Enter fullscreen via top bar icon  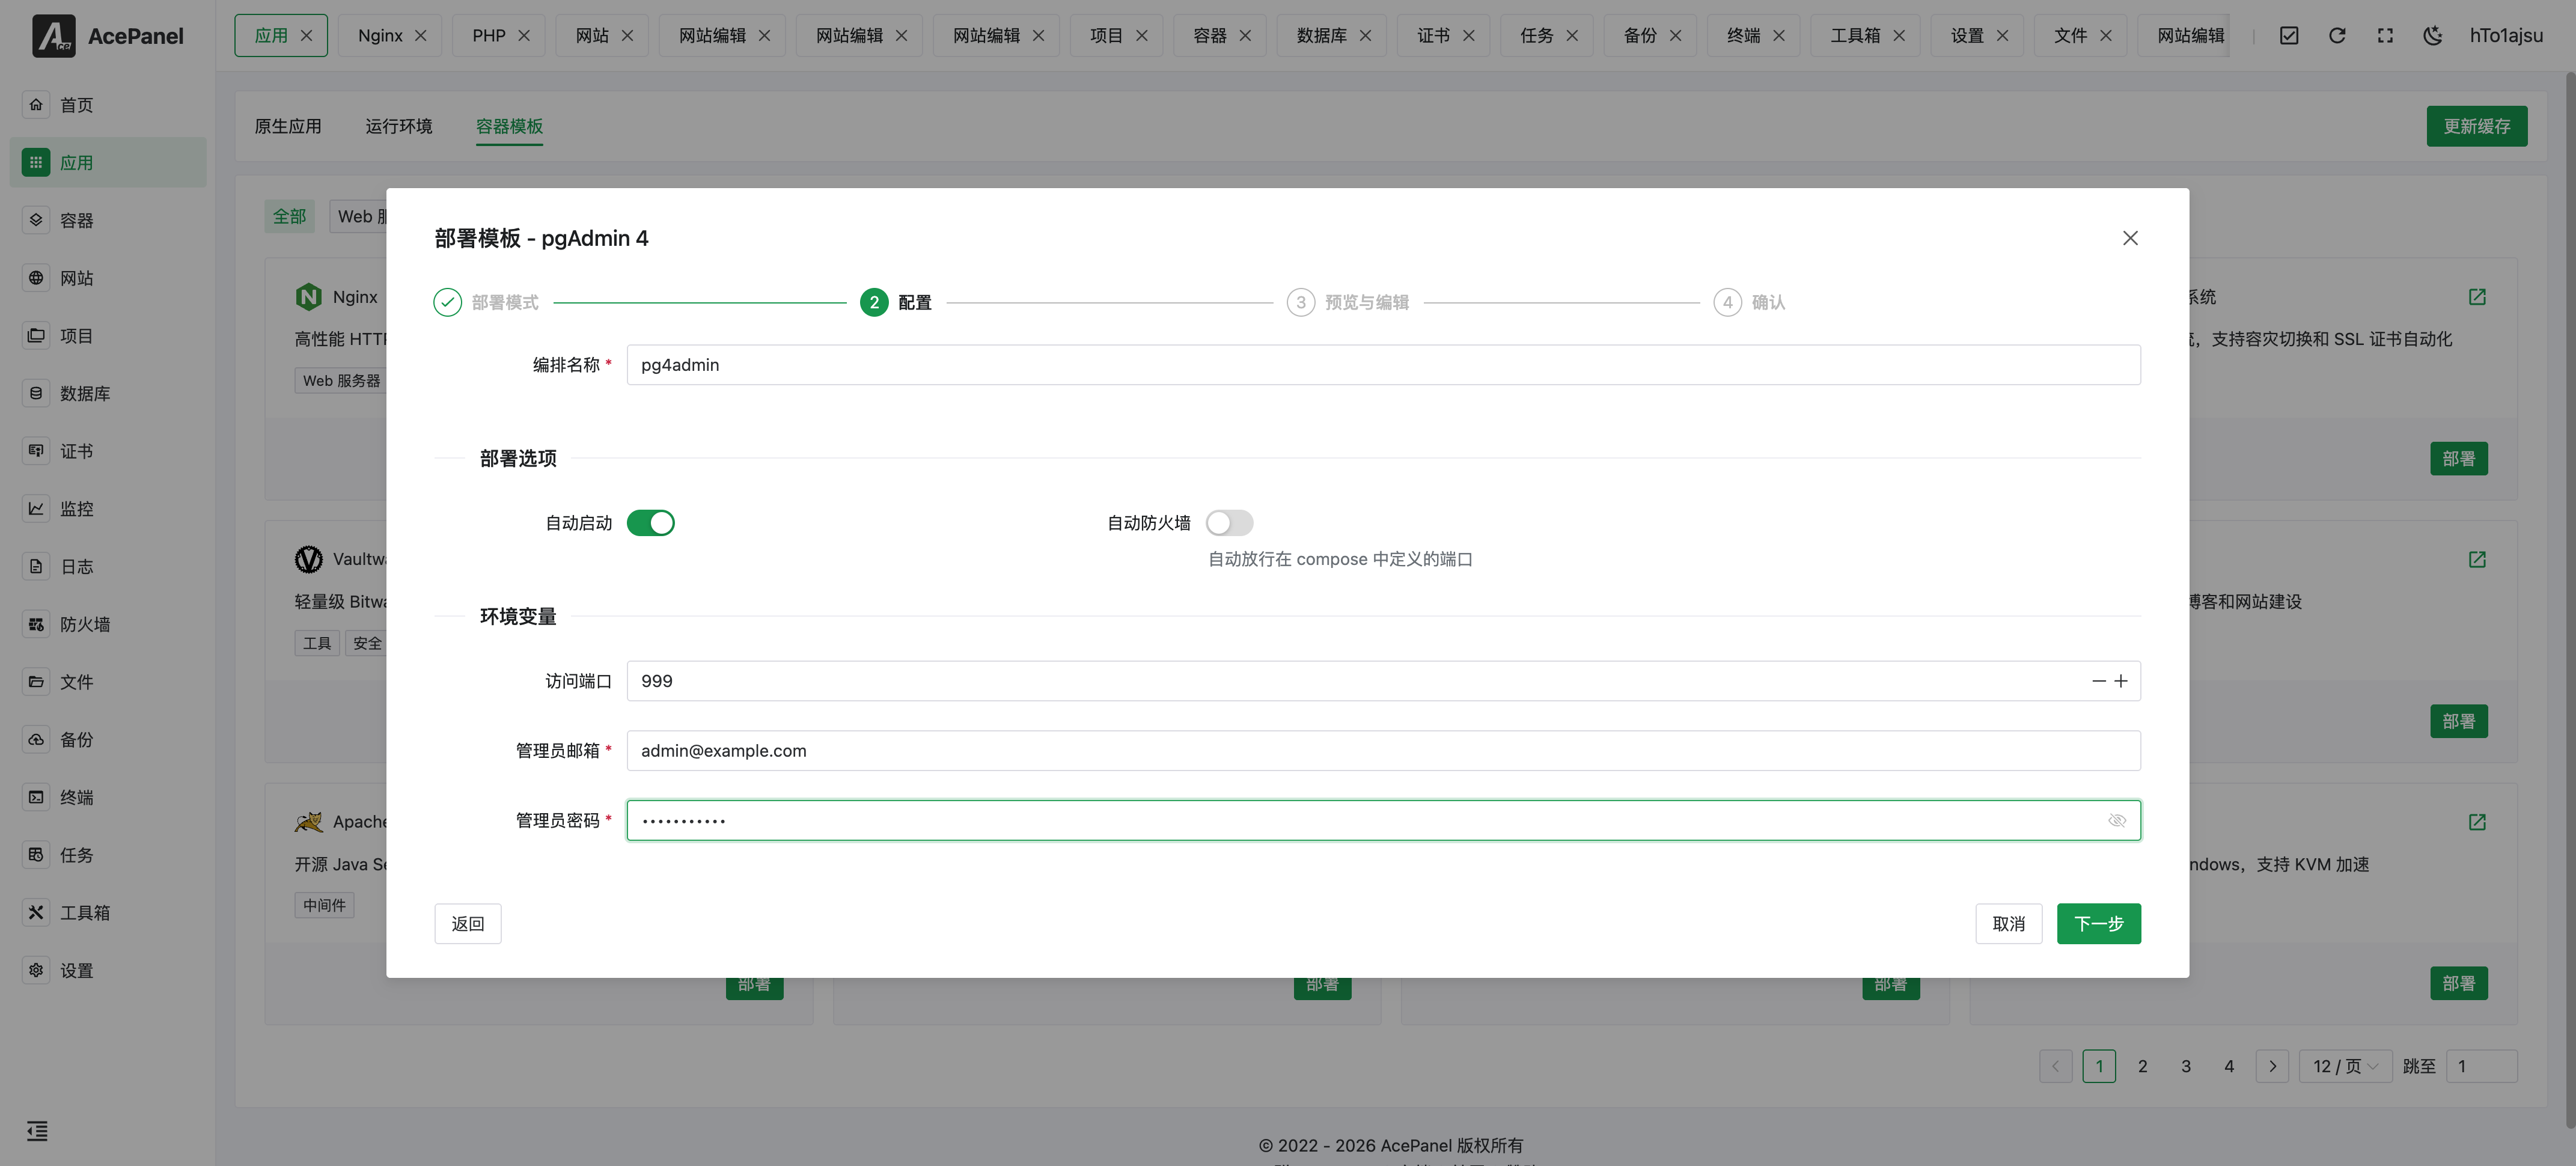coord(2385,36)
